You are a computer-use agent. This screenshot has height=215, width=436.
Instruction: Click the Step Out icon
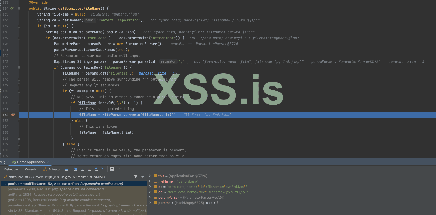click(x=96, y=169)
